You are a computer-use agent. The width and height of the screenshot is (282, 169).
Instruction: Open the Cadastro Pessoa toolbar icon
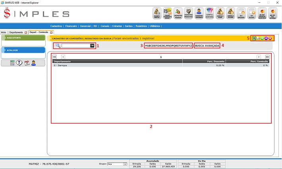[178, 13]
